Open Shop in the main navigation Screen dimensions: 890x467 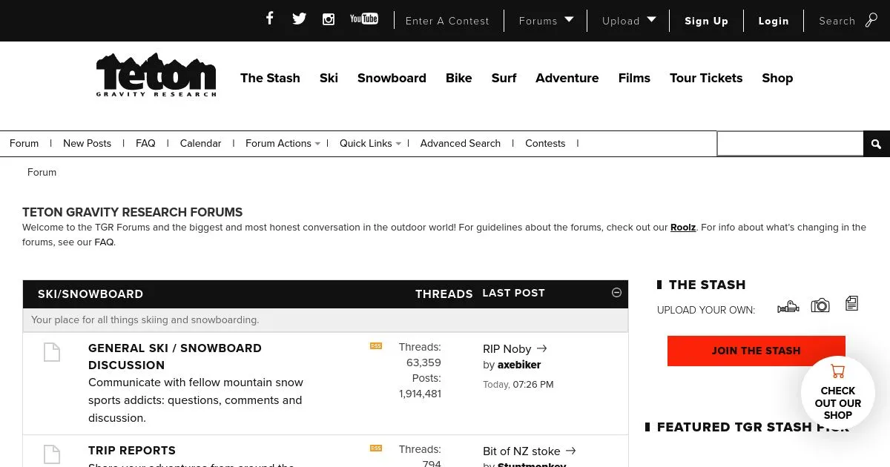point(777,78)
